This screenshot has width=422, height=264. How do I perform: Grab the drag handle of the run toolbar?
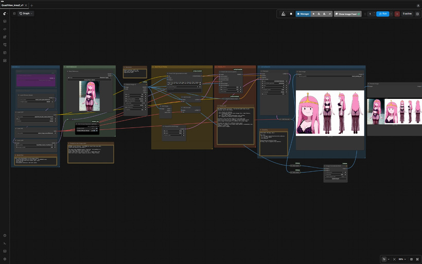[365, 14]
